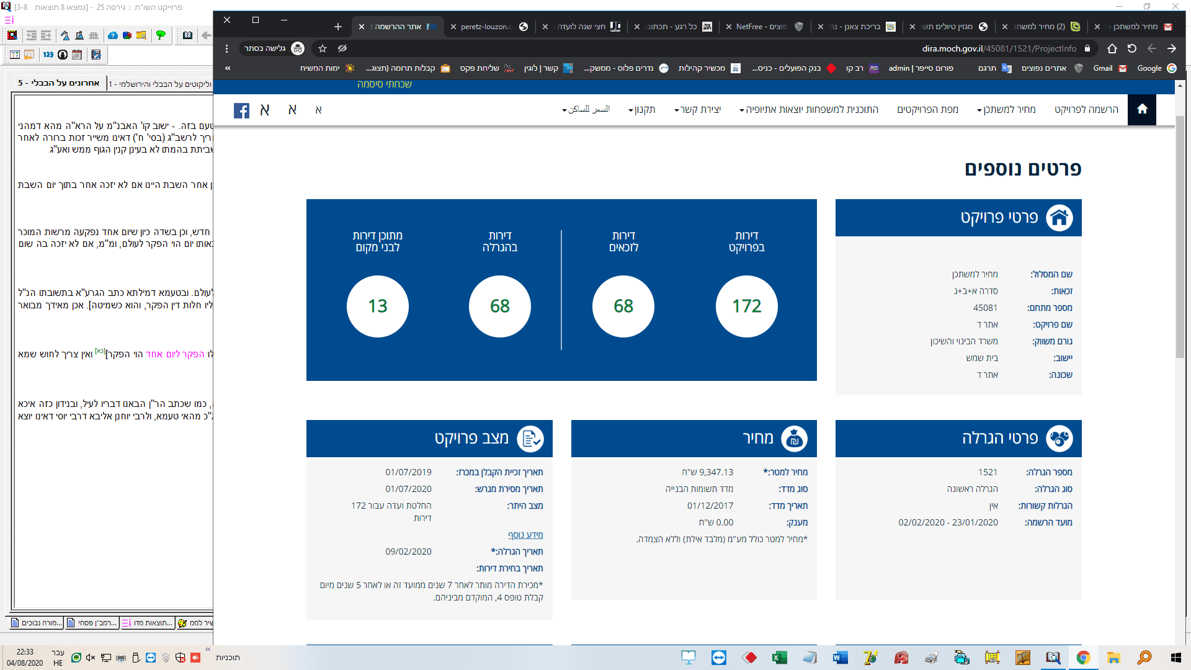This screenshot has width=1191, height=670.
Task: Click the browser page vertical scrollbar
Action: pyautogui.click(x=1180, y=236)
